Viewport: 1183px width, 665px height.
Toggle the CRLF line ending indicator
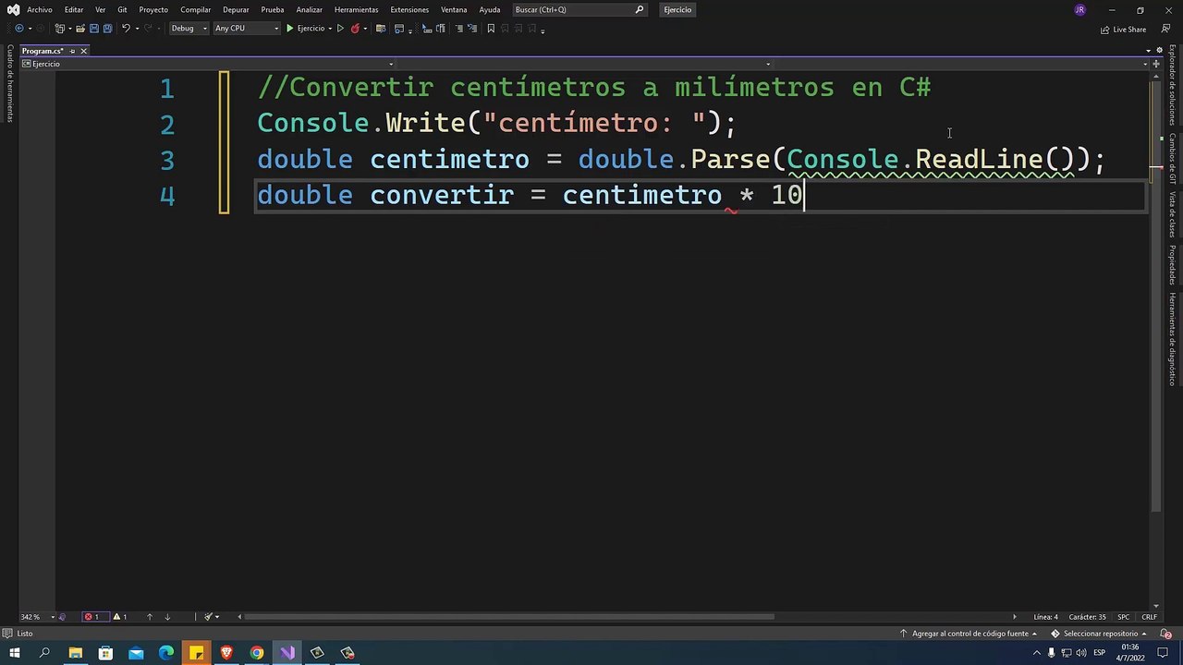tap(1150, 617)
